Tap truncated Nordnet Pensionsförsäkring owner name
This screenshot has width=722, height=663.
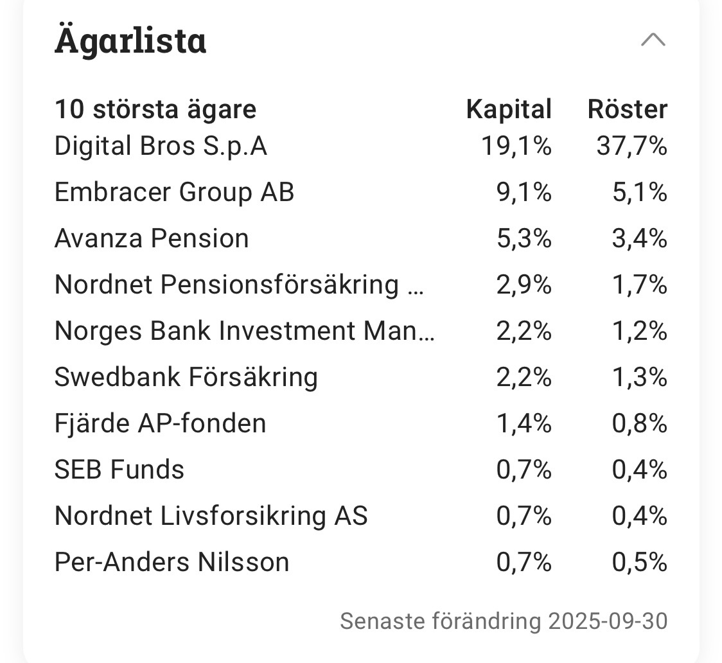[239, 285]
